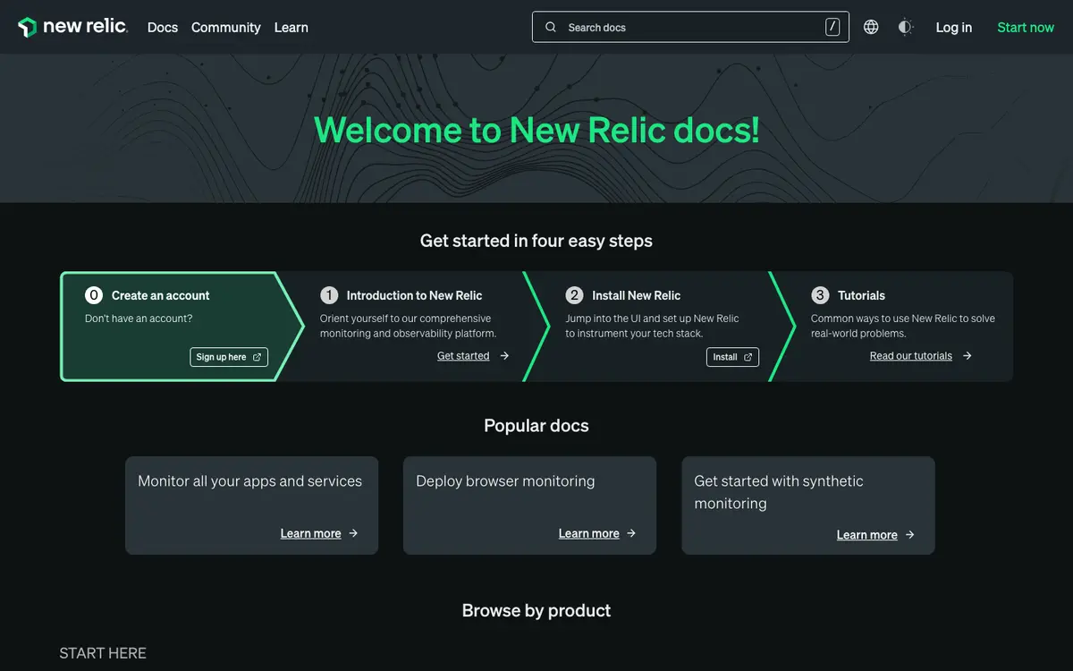
Task: Click Create an account heading
Action: click(160, 295)
